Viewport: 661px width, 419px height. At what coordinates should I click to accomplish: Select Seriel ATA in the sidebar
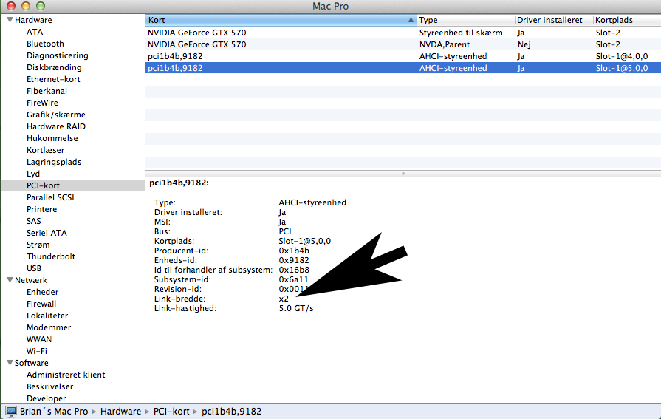point(47,233)
